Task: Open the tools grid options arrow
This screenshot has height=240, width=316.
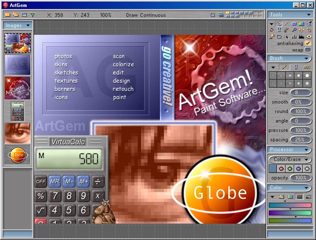Action: pos(271,24)
